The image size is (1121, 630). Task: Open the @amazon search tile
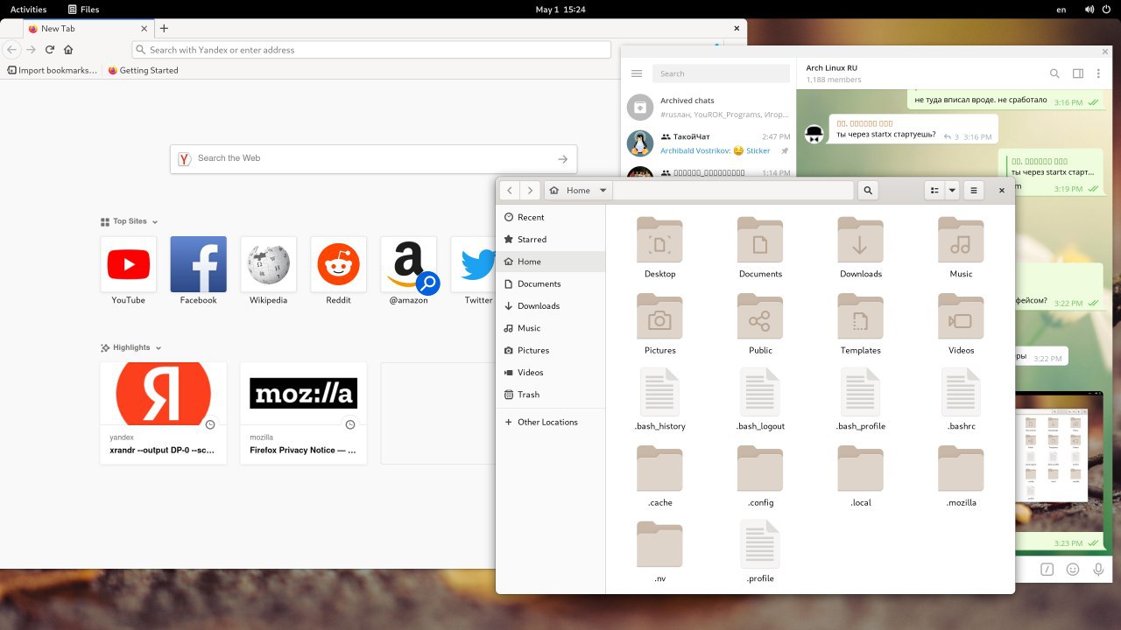[x=408, y=264]
